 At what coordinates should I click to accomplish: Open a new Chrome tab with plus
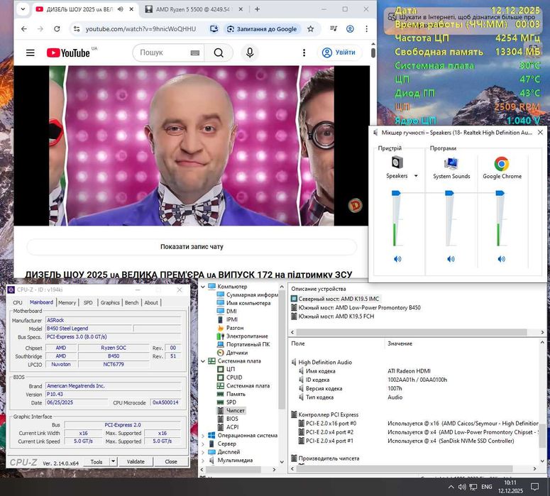click(x=257, y=9)
